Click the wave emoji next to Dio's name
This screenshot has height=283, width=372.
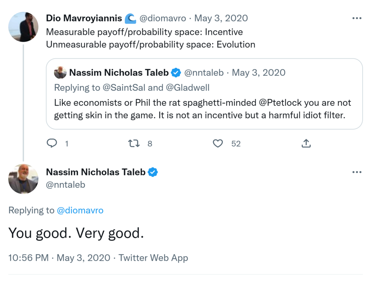(130, 18)
